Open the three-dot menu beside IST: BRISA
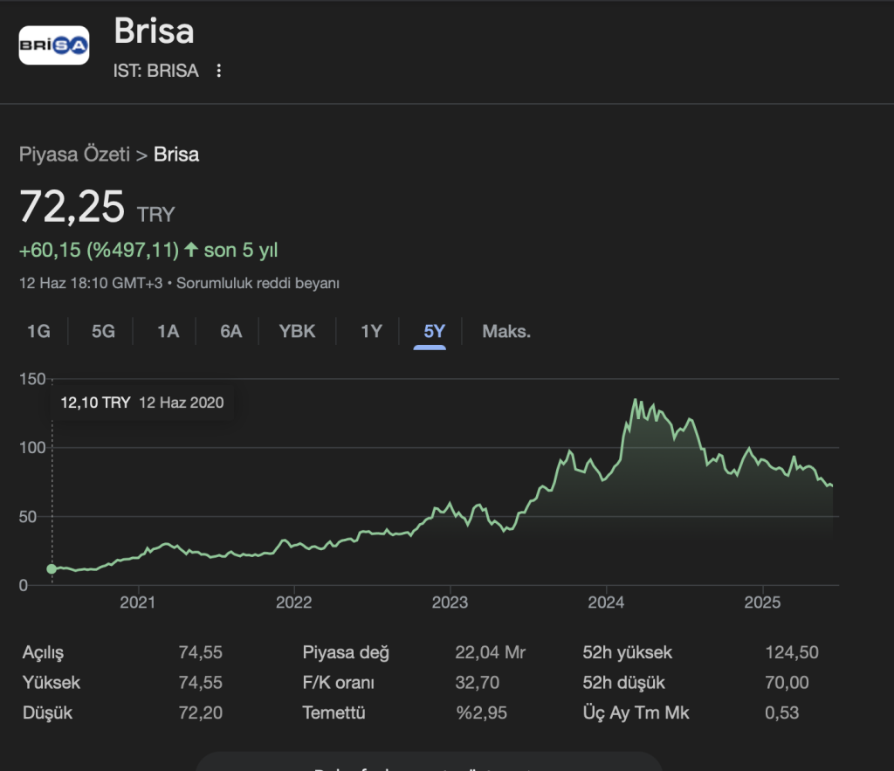Image resolution: width=894 pixels, height=771 pixels. [x=219, y=71]
